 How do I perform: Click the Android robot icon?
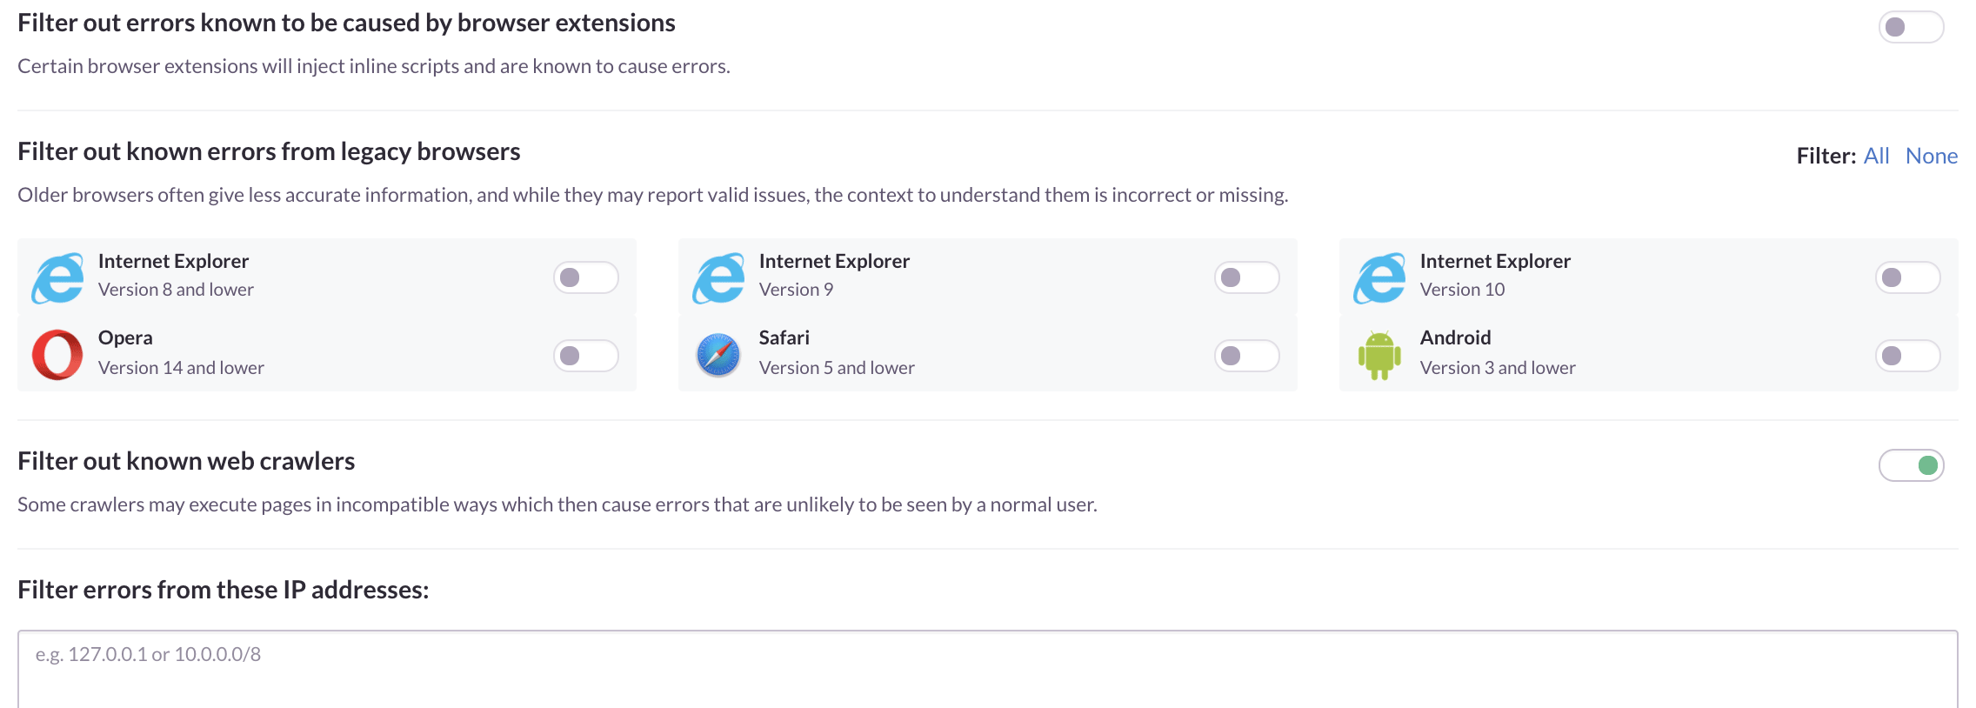coord(1379,355)
